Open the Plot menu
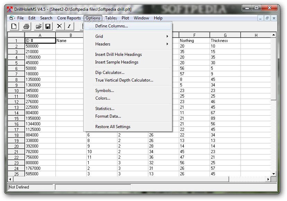 coord(125,18)
